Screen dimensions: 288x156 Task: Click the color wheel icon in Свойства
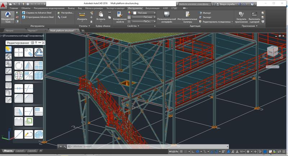point(129,13)
